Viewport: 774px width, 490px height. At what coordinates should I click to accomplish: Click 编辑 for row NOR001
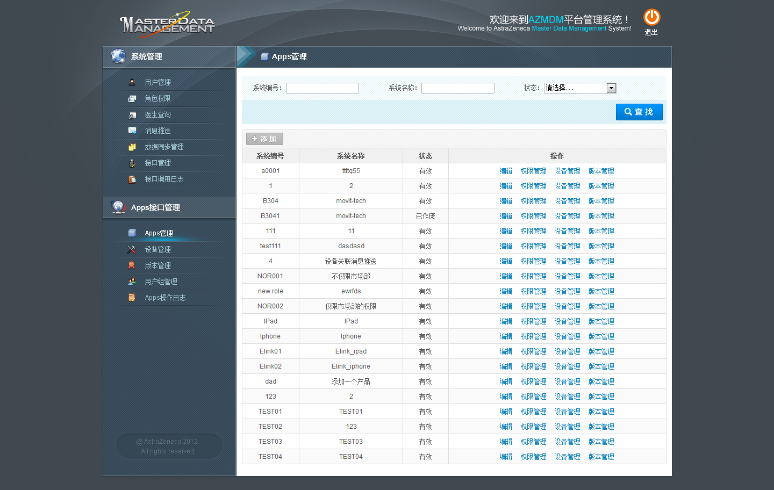506,276
